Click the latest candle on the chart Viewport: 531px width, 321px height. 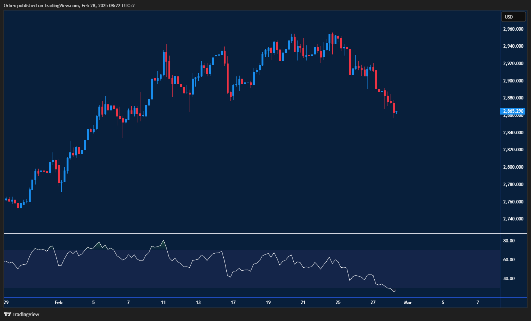tap(396, 112)
